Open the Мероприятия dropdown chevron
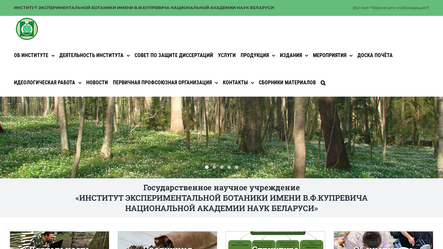This screenshot has height=249, width=443. coord(351,56)
